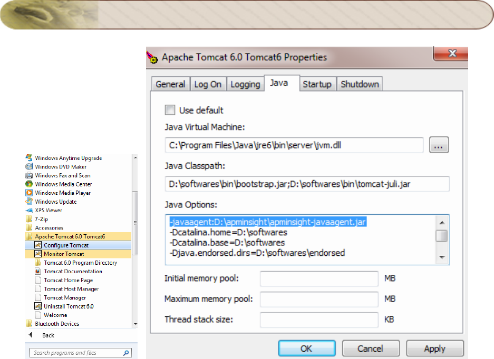Click the Tomcat Documentation icon
The height and width of the screenshot is (359, 494).
pyautogui.click(x=38, y=271)
